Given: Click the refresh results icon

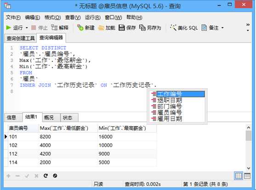Looking at the screenshot, I should click(x=46, y=176).
